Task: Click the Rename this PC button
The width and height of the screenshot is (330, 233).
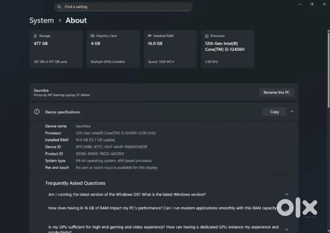Action: [x=276, y=93]
